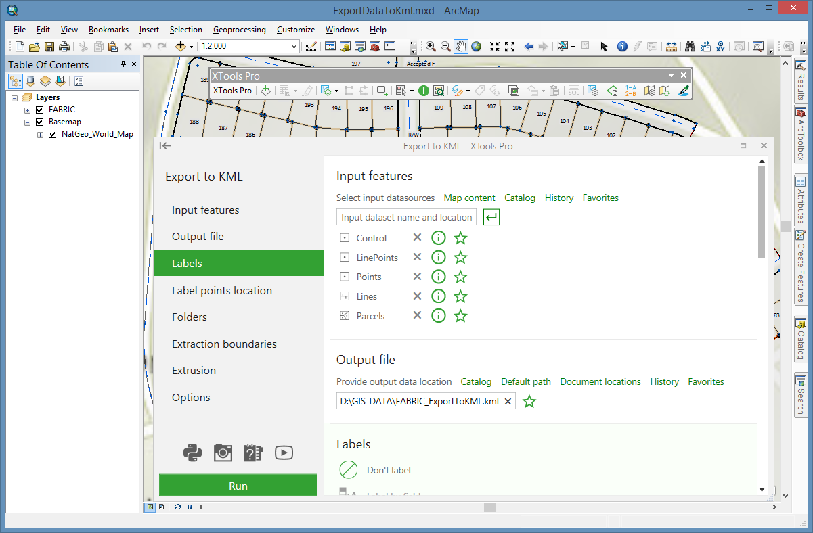Screen dimensions: 813x533
Task: Toggle Basemap layer visibility checkbox
Action: coord(40,122)
